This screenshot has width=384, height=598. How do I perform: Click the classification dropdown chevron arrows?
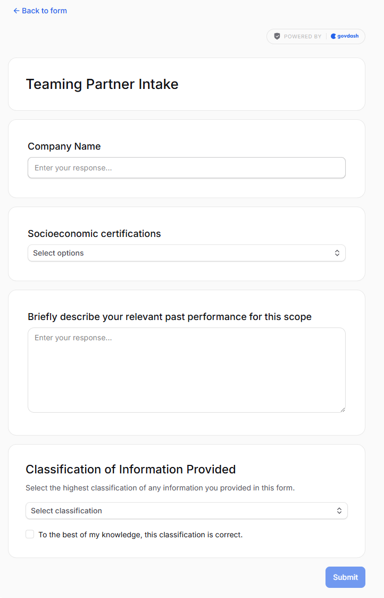[339, 511]
